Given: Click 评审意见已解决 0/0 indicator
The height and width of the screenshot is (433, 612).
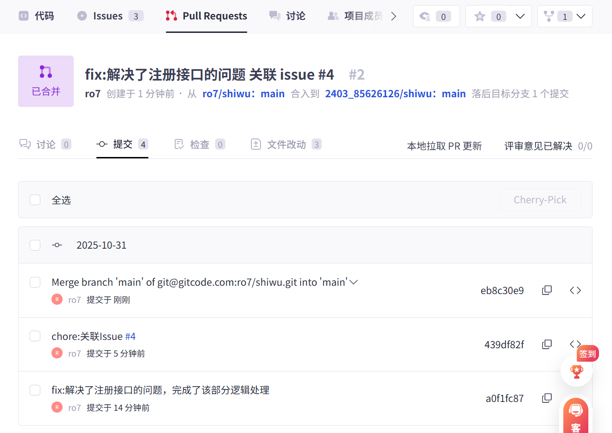Looking at the screenshot, I should pos(548,146).
